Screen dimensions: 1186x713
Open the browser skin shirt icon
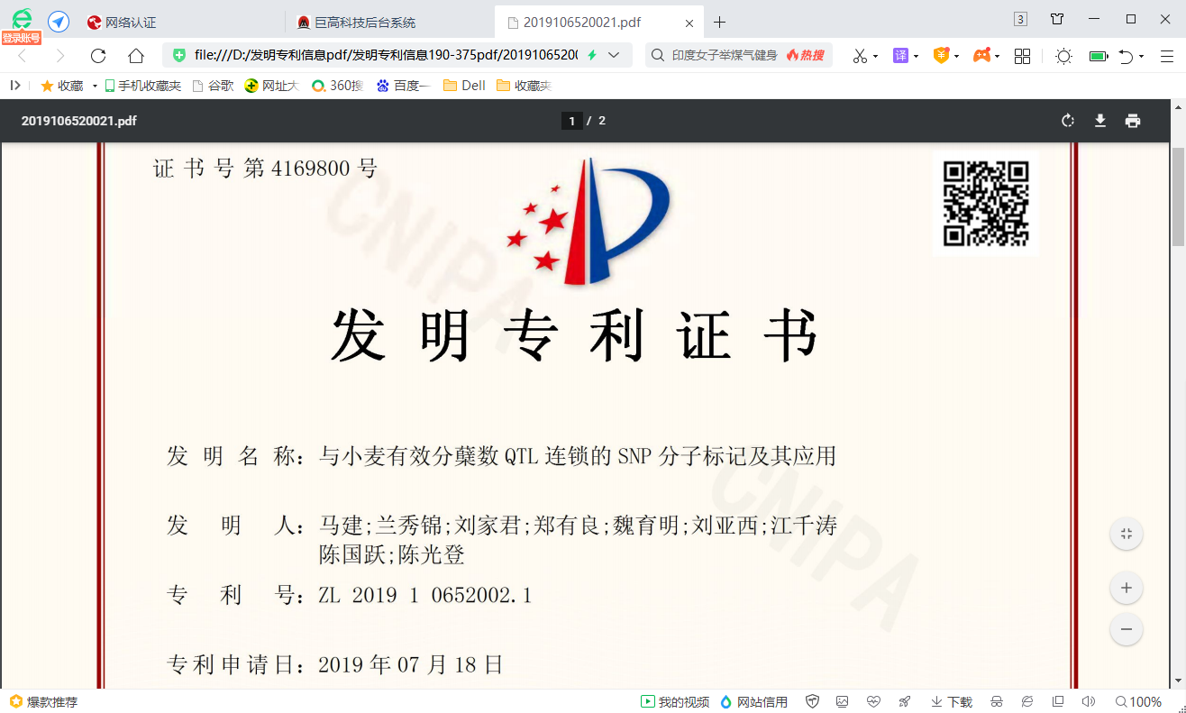click(x=1057, y=19)
